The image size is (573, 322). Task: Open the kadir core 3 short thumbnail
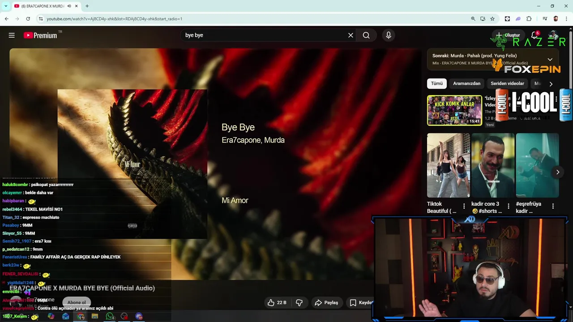492,165
